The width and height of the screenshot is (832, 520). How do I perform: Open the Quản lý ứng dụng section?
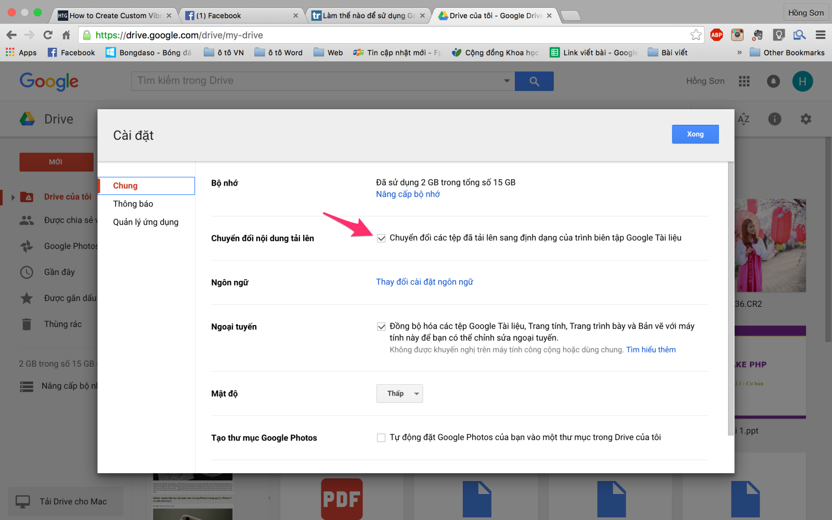146,222
